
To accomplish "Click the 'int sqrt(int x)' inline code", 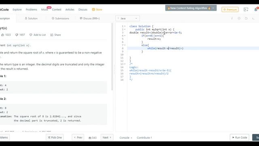I will click(x=18, y=45).
